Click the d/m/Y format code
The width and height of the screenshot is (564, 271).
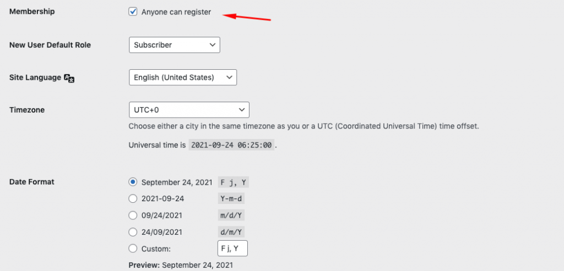(231, 232)
